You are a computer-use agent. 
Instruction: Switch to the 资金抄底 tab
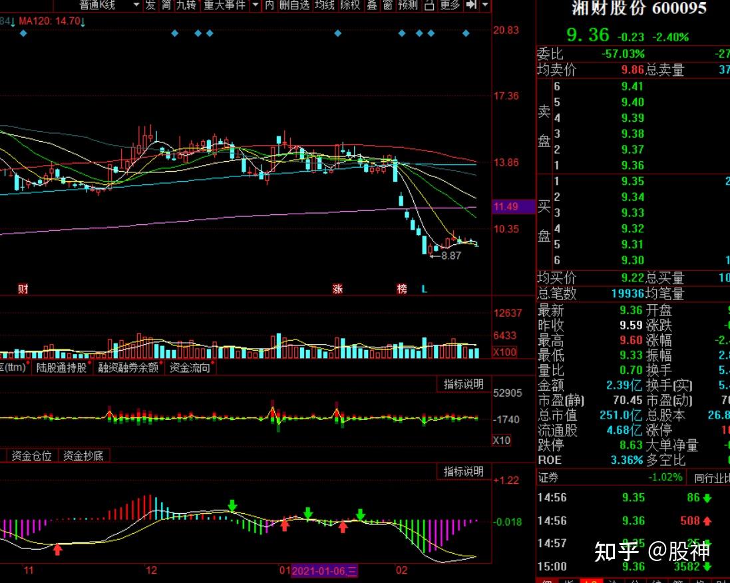click(84, 455)
